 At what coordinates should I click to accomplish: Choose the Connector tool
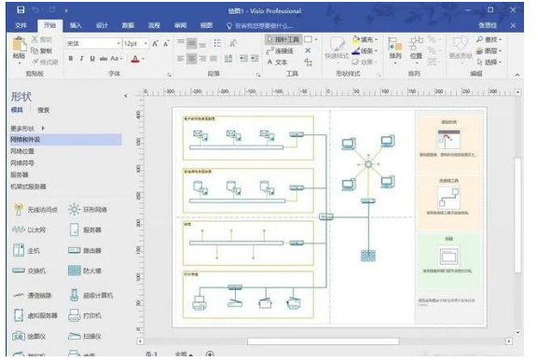click(x=280, y=50)
